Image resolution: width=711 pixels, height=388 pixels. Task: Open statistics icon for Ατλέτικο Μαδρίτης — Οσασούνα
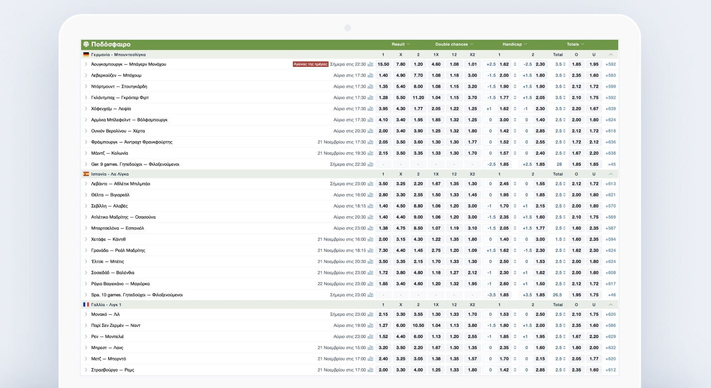371,217
